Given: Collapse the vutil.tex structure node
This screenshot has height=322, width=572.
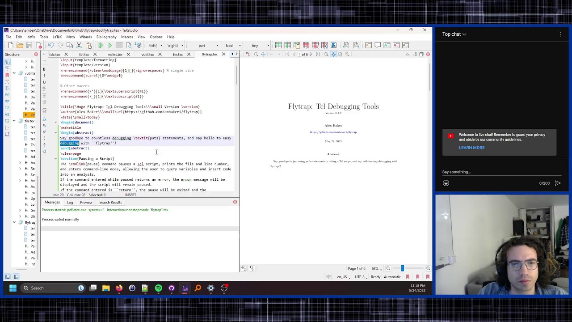Looking at the screenshot, I should click(x=14, y=73).
